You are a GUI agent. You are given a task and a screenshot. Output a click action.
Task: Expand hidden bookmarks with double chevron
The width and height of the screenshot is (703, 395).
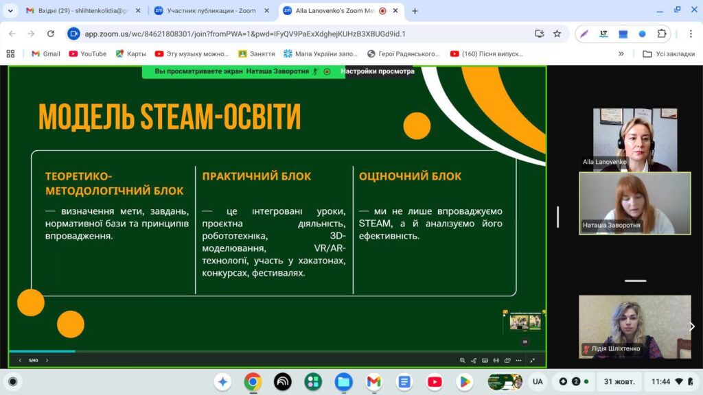click(621, 53)
